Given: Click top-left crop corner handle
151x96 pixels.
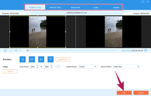Looking at the screenshot, I should (10, 16).
